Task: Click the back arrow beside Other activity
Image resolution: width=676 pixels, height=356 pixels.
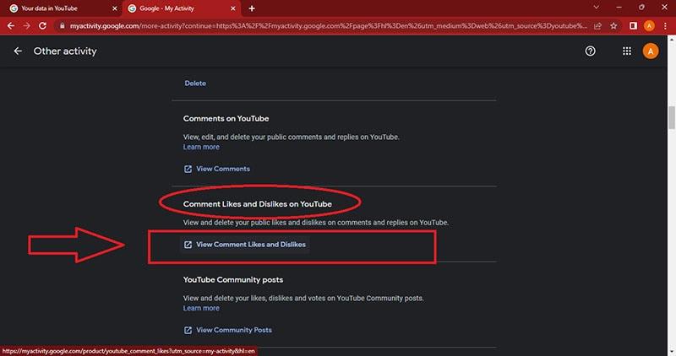Action: pos(18,51)
